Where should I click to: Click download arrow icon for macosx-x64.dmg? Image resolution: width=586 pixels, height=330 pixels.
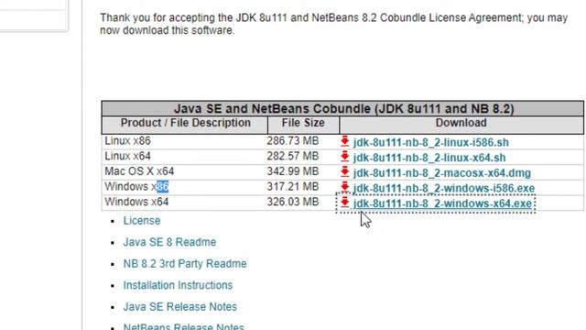coord(344,172)
